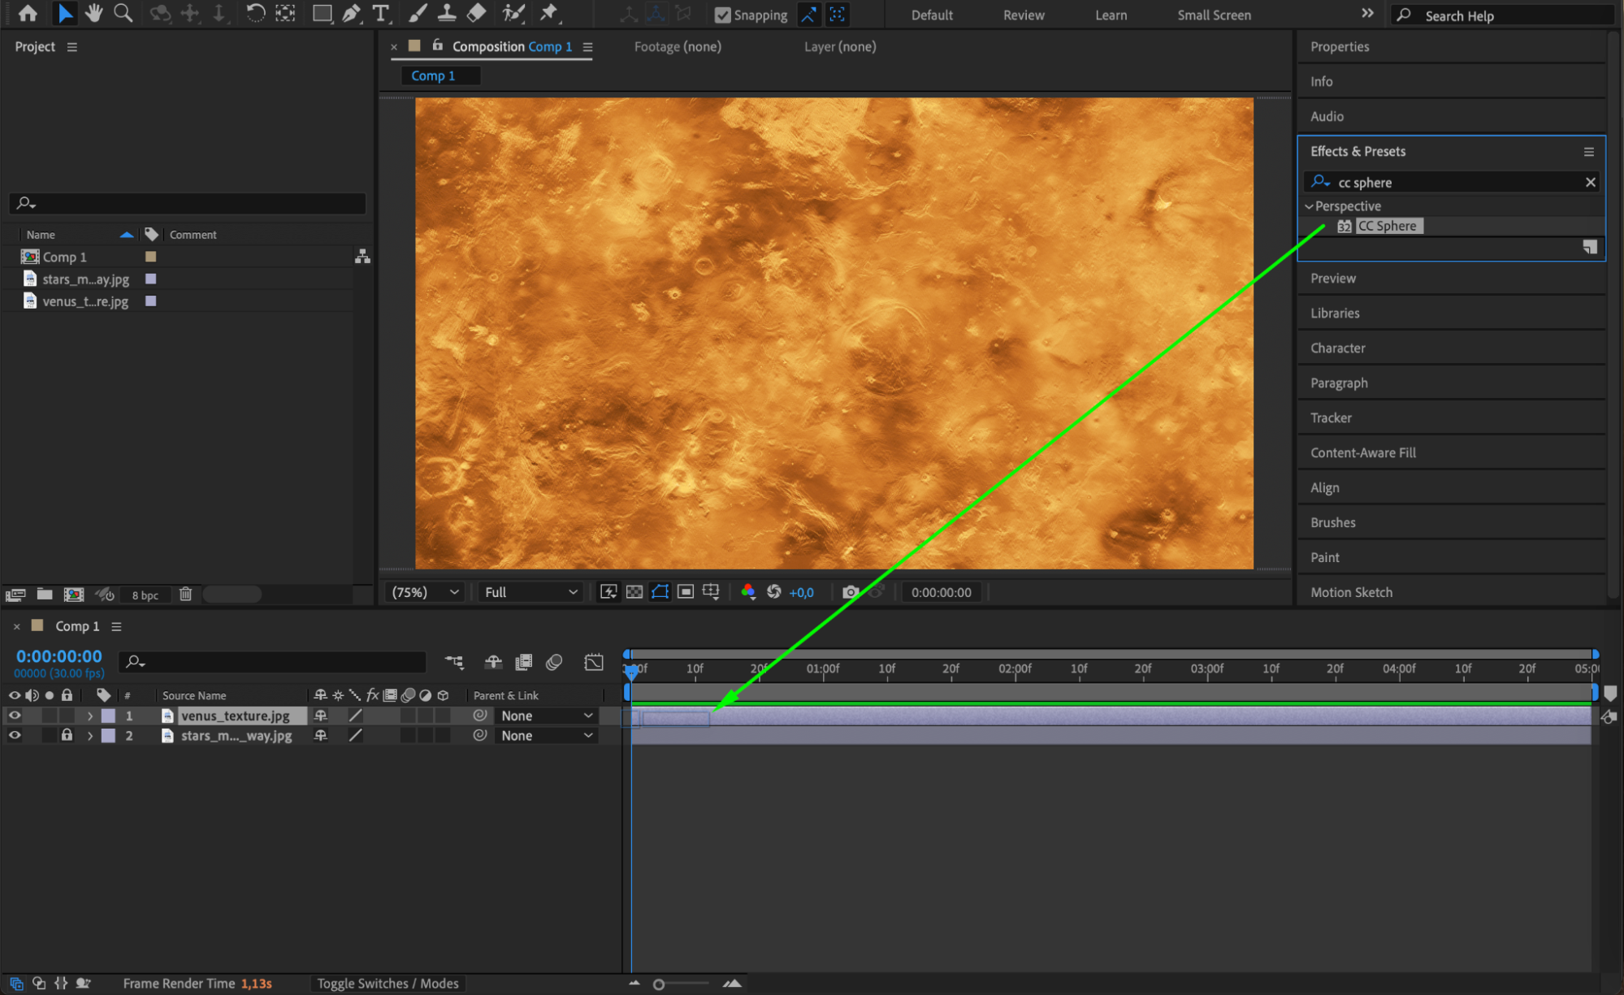Open the Full resolution dropdown
Image resolution: width=1624 pixels, height=995 pixels.
click(531, 592)
